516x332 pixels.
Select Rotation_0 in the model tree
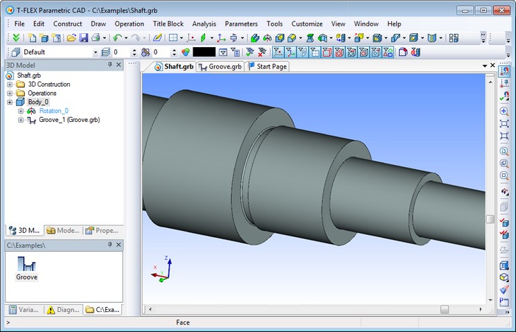coord(53,111)
